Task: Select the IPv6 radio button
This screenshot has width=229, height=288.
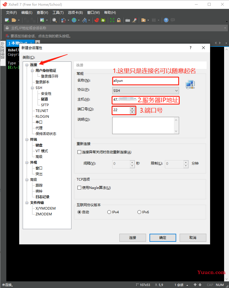Action: tap(139, 212)
